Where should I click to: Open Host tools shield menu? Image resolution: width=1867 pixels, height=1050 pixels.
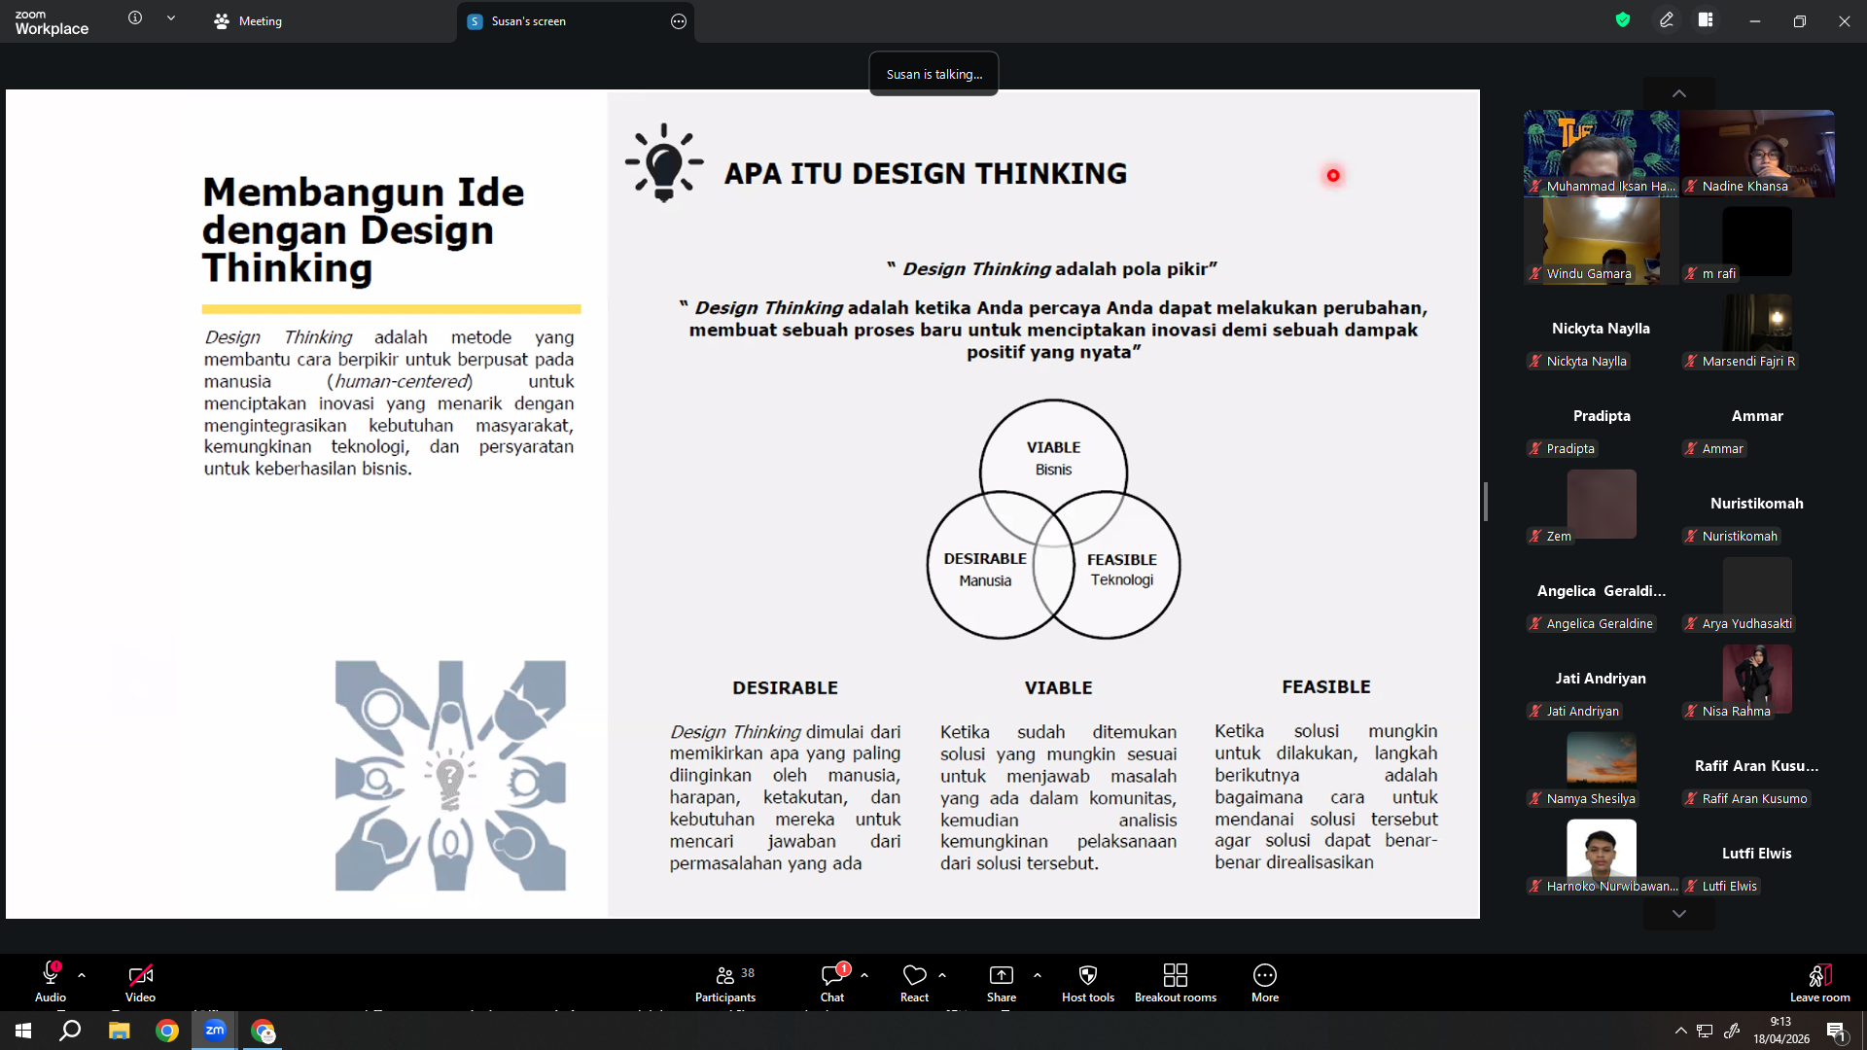pos(1088,982)
